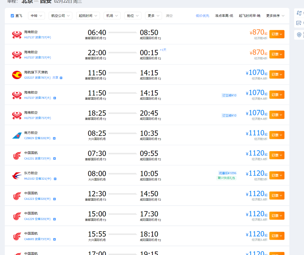Open the 中转 transfer dropdown
This screenshot has height=255, width=304.
pyautogui.click(x=36, y=16)
